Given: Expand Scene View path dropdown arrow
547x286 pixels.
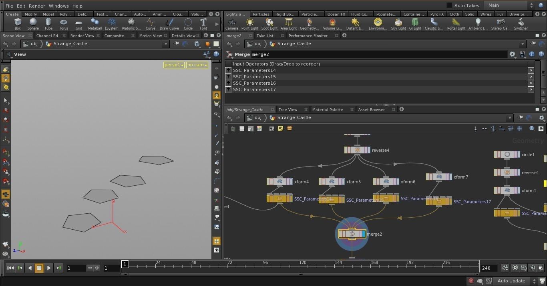Looking at the screenshot, I should [166, 44].
